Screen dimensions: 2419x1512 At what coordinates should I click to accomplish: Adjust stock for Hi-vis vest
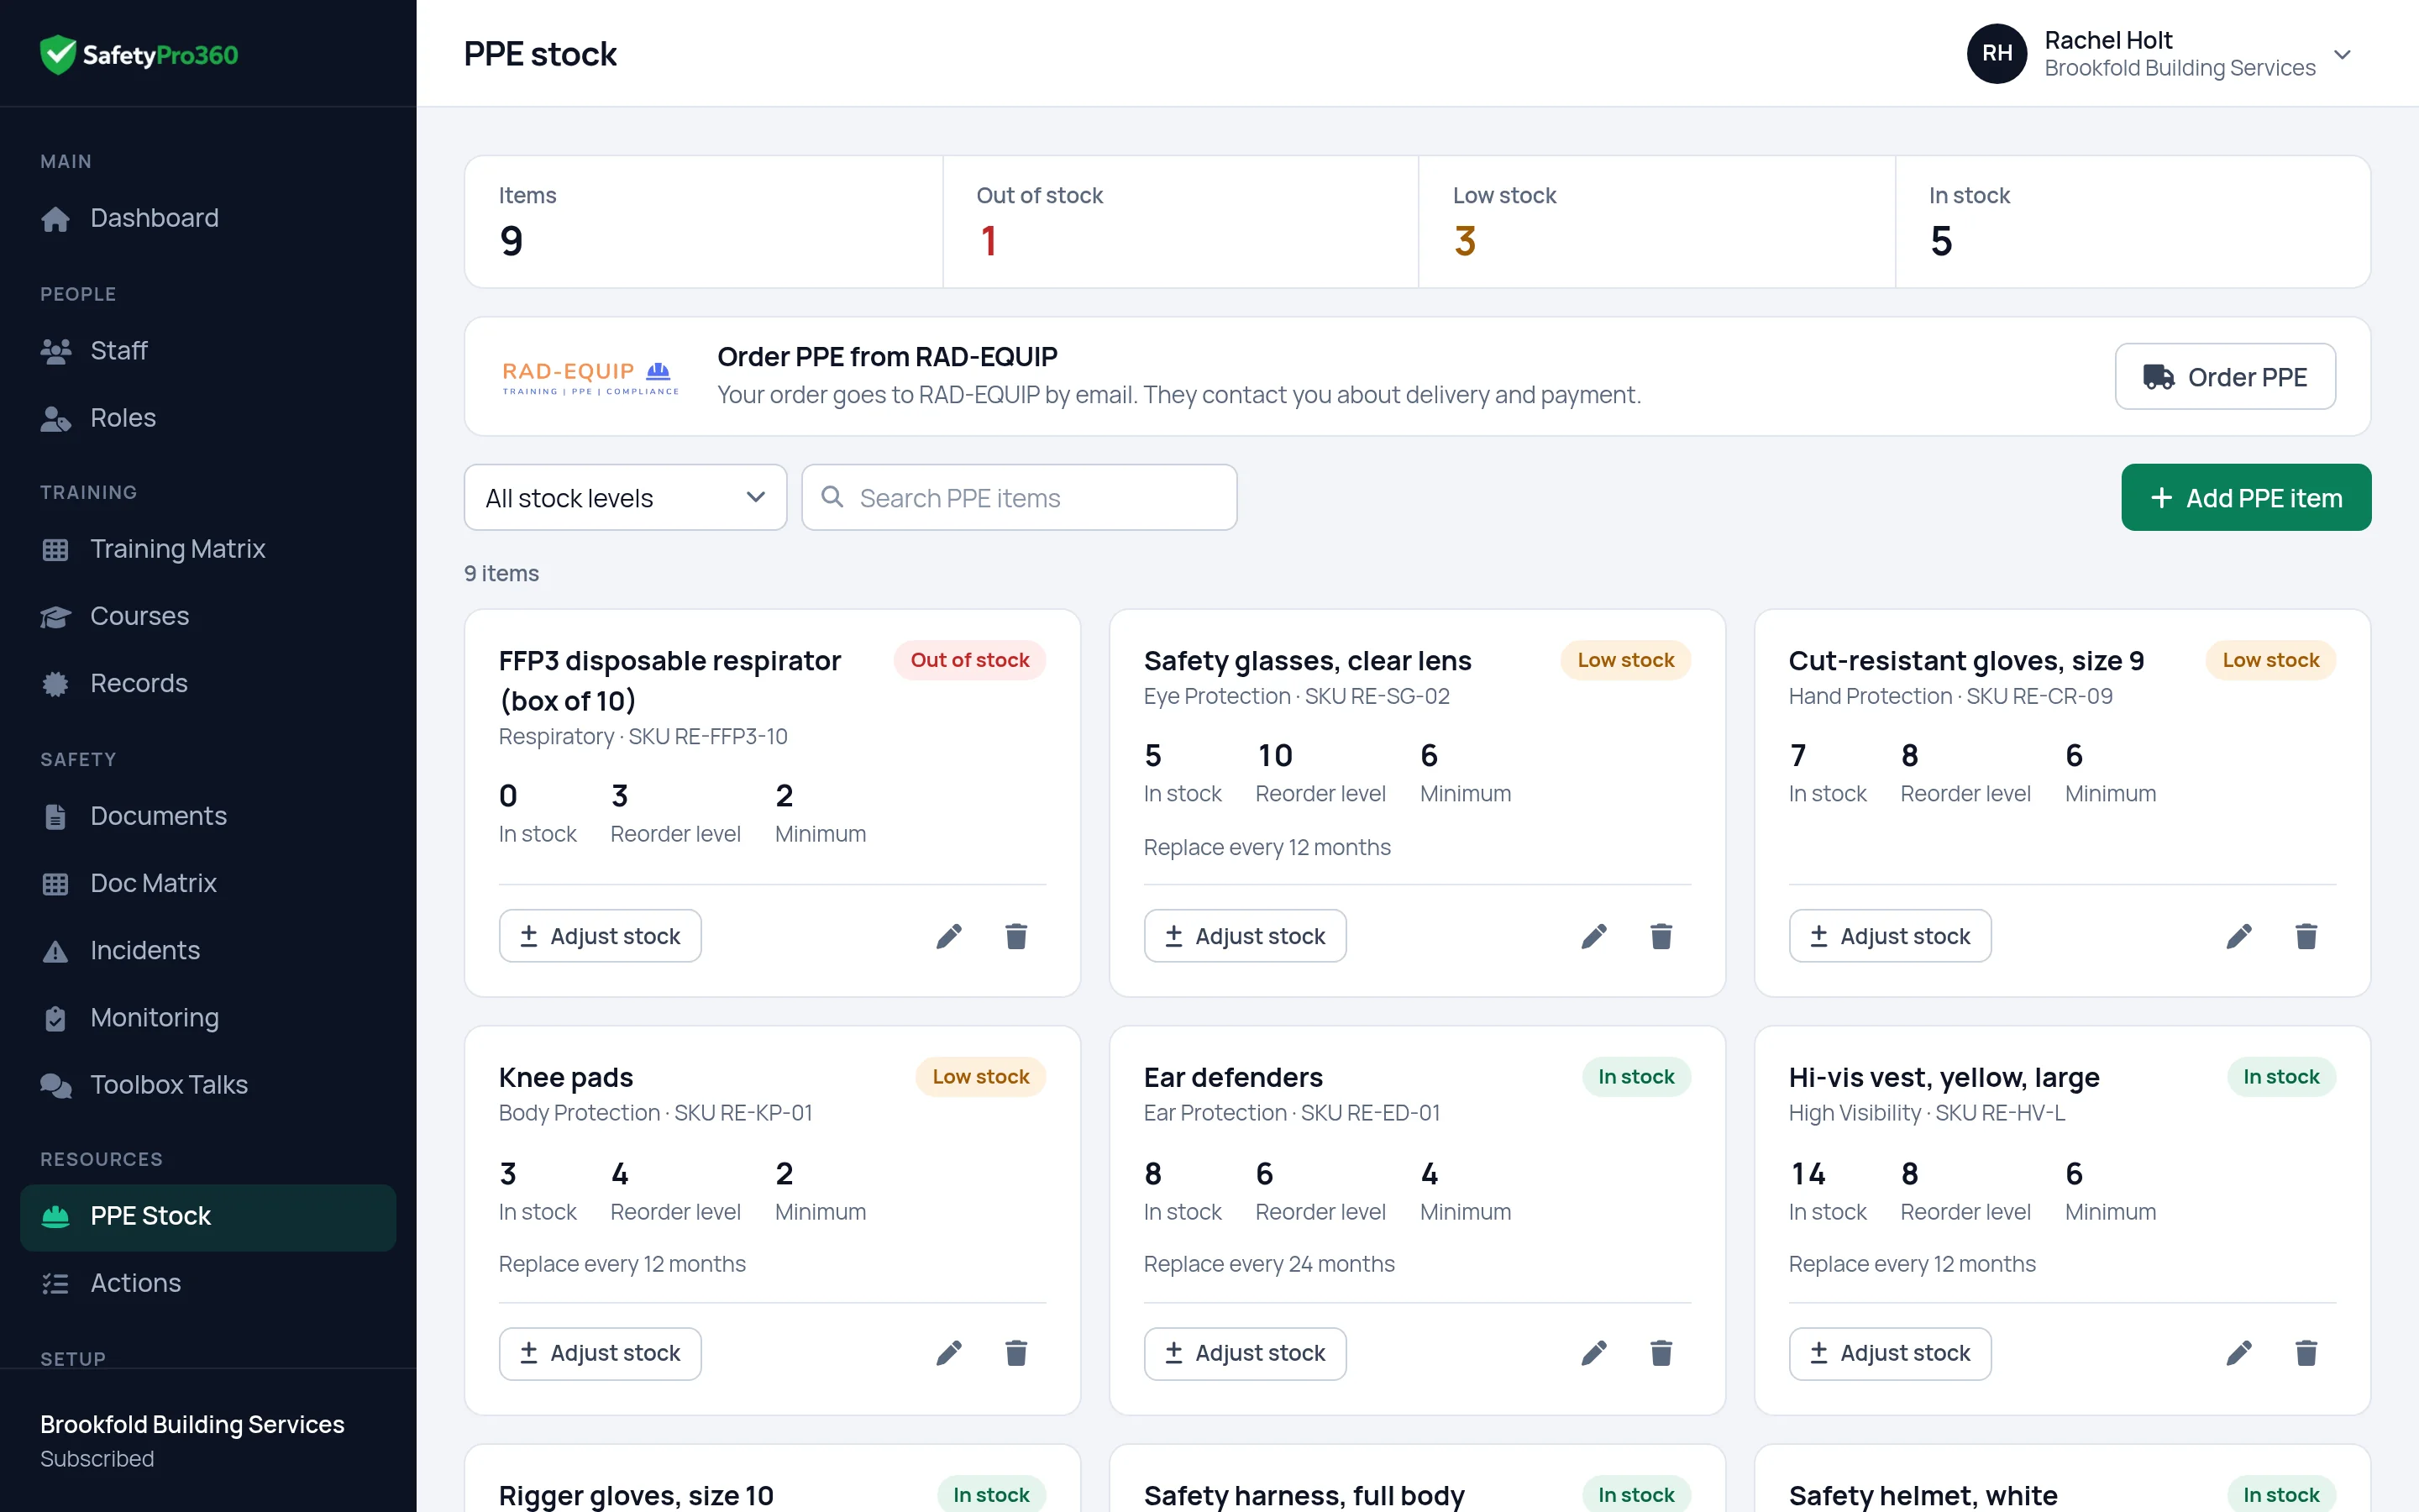[x=1889, y=1353]
